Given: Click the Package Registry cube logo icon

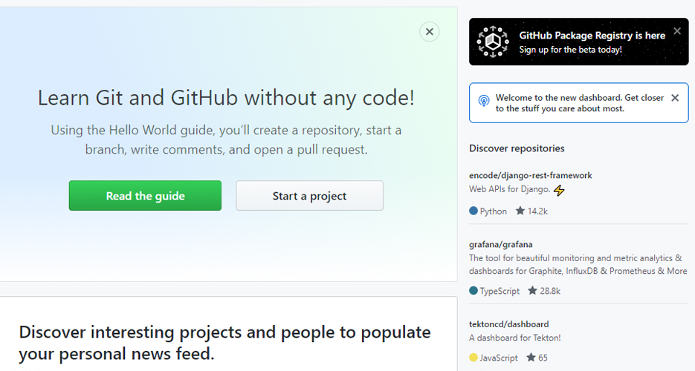Looking at the screenshot, I should (x=492, y=42).
